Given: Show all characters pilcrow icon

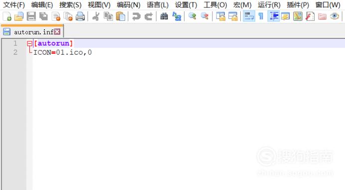Looking at the screenshot, I should click(x=261, y=16).
